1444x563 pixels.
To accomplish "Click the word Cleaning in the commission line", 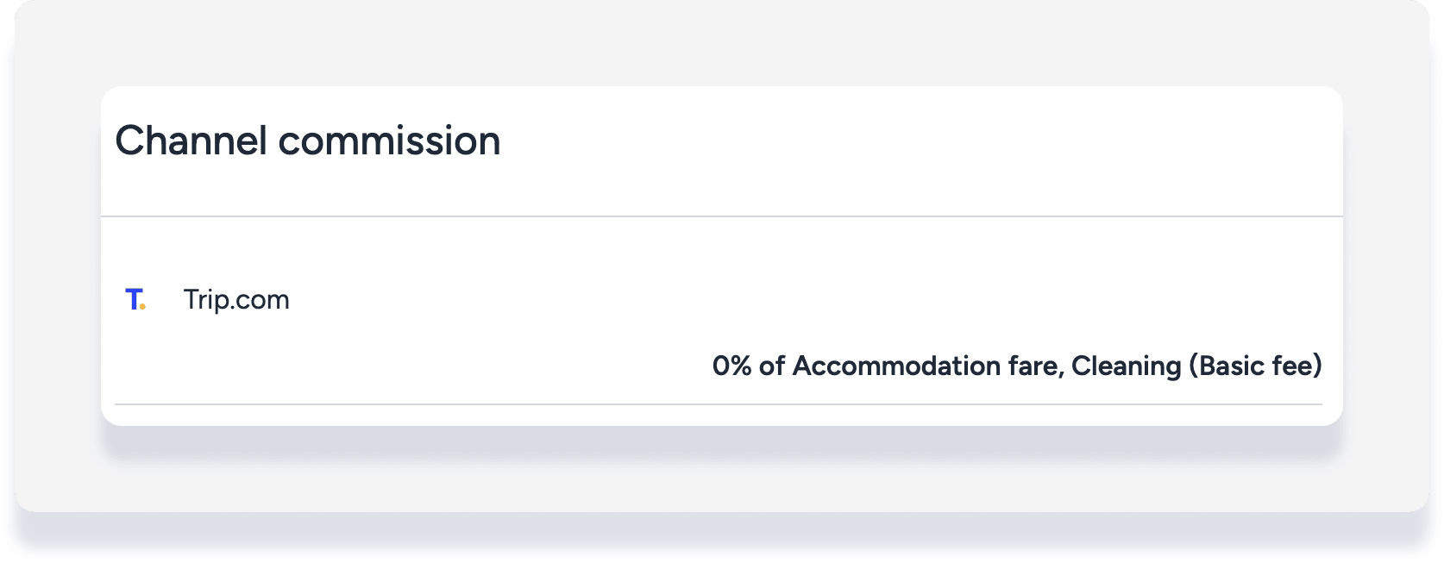I will [x=1126, y=366].
